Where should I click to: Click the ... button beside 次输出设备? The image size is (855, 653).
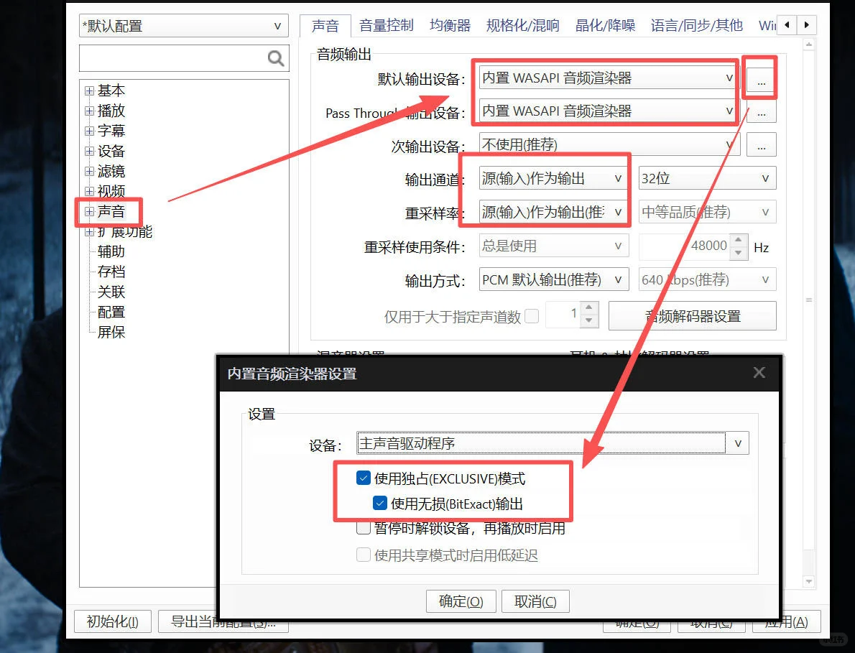pos(760,144)
